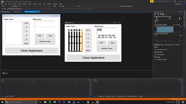Image resolution: width=186 pixels, height=104 pixels.
Task: Click the guitar fretboard picture in running window
Action: click(76, 40)
